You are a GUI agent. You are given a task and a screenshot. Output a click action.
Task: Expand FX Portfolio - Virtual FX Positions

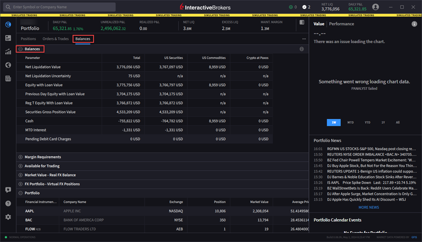pyautogui.click(x=20, y=184)
